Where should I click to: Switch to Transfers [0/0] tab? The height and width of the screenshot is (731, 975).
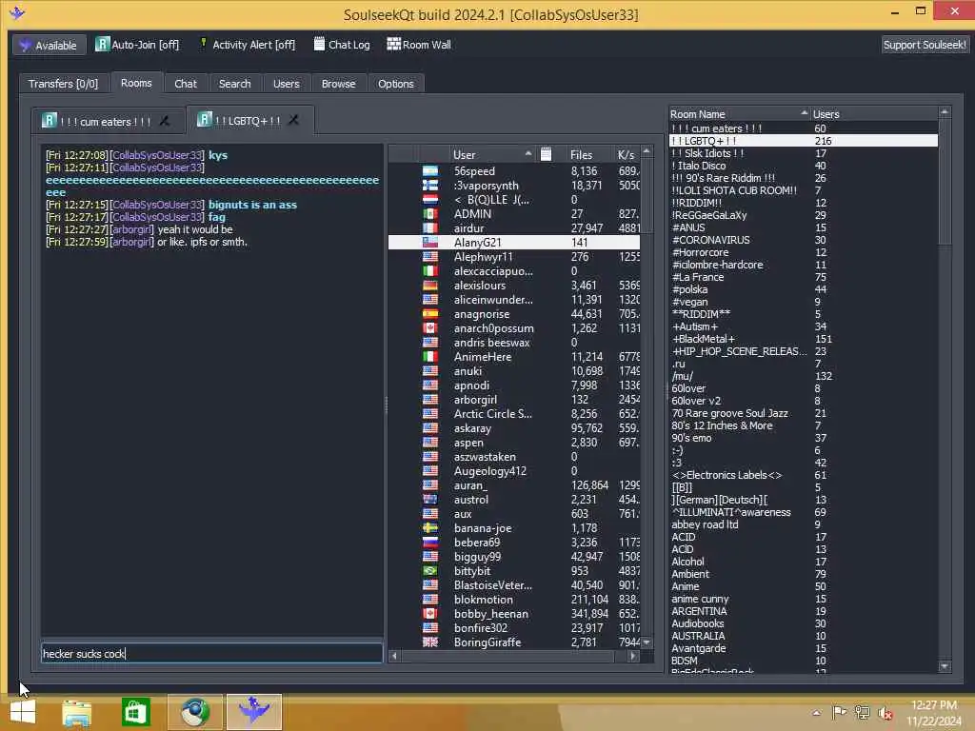63,84
